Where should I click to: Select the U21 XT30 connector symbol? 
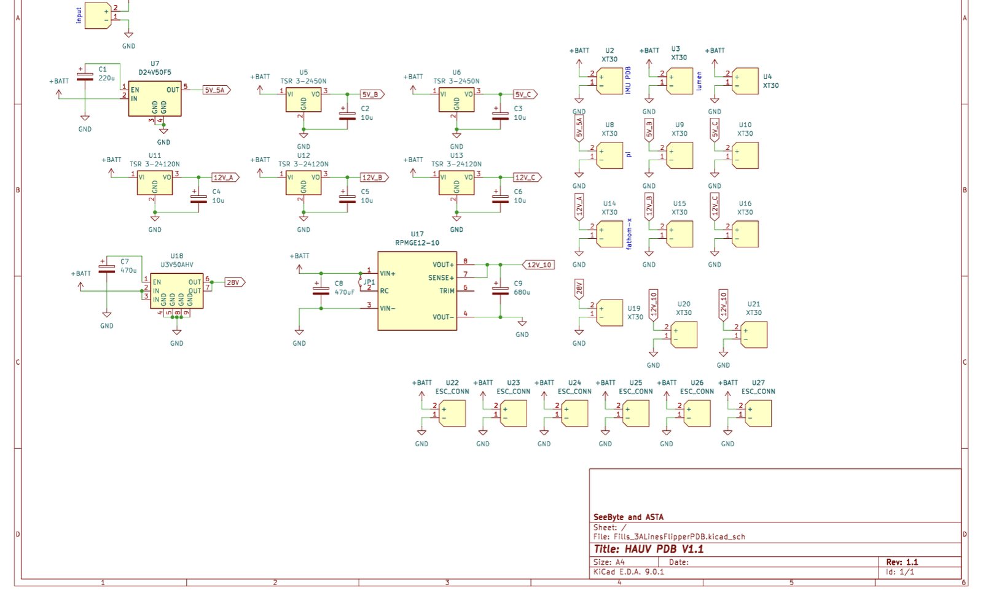click(x=754, y=335)
